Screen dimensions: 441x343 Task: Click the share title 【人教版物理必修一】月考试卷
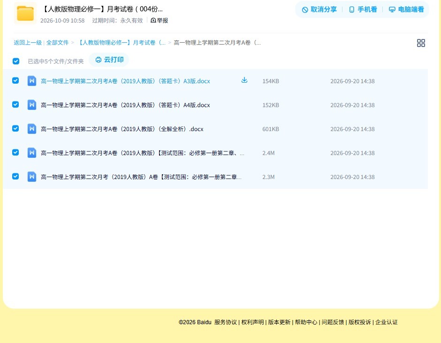(x=102, y=9)
